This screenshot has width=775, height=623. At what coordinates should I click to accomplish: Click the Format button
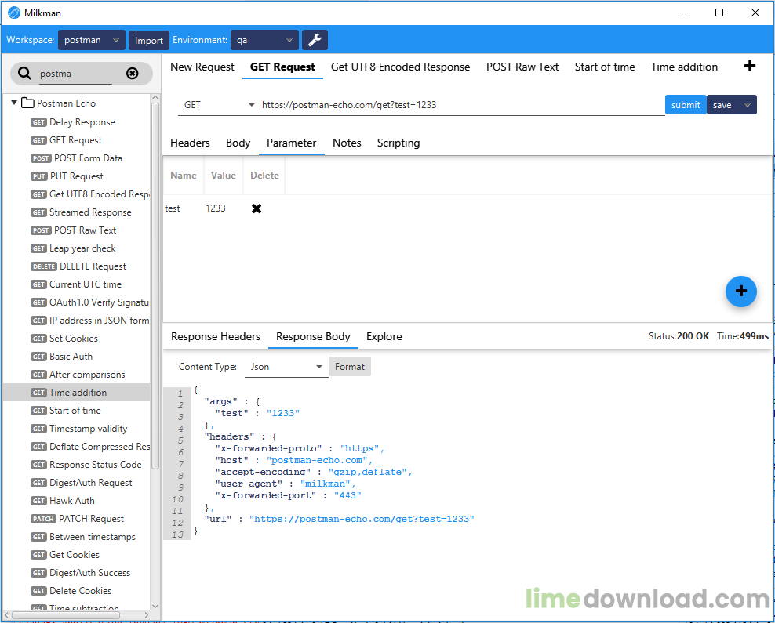[x=350, y=367]
